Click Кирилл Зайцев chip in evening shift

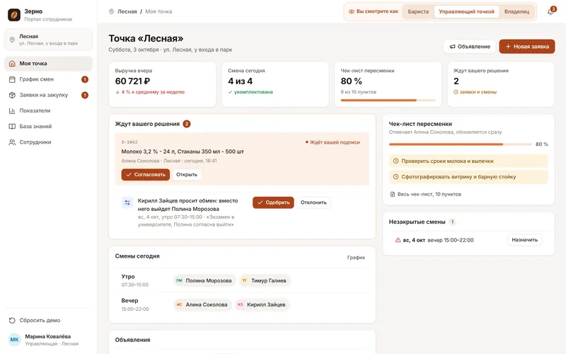[x=262, y=305]
